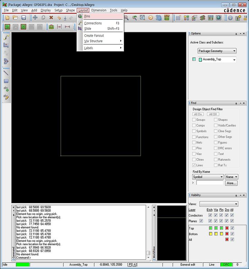Click the Zoom Previous icon
This screenshot has height=269, width=249.
coord(135,18)
